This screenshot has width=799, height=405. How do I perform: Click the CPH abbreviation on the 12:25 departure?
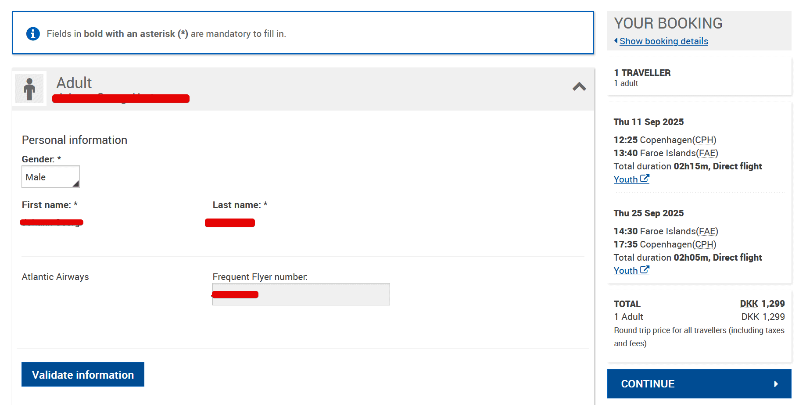(704, 140)
